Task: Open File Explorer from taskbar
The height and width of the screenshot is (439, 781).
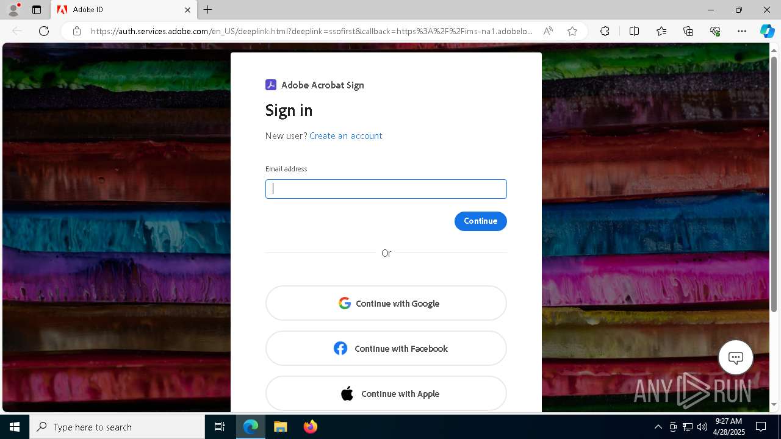Action: (280, 427)
